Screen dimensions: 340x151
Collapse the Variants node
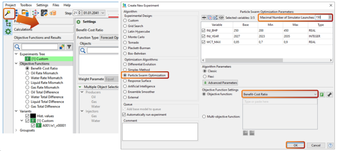[x=16, y=111]
